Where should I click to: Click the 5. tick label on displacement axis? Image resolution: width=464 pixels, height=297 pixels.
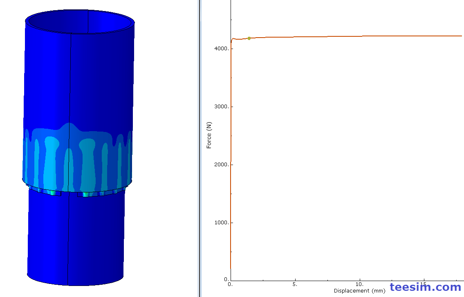click(x=295, y=284)
